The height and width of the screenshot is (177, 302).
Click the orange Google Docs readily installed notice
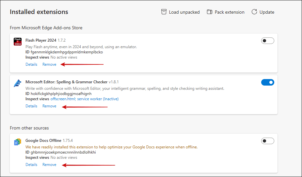[112, 147]
